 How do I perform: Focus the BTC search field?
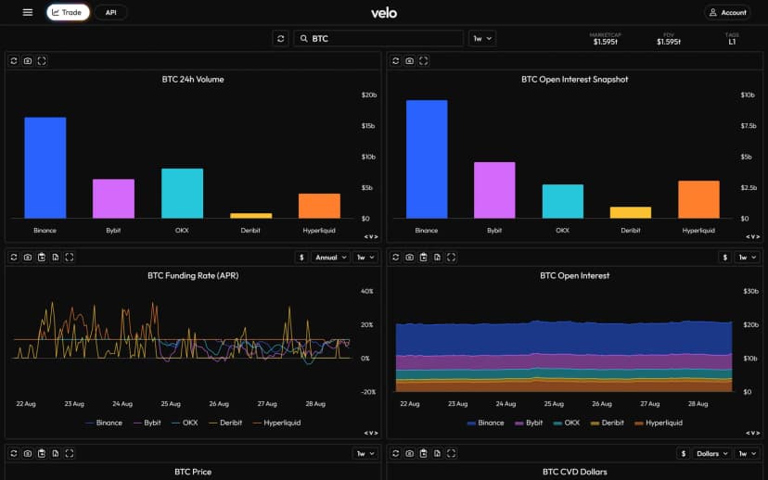pos(378,39)
